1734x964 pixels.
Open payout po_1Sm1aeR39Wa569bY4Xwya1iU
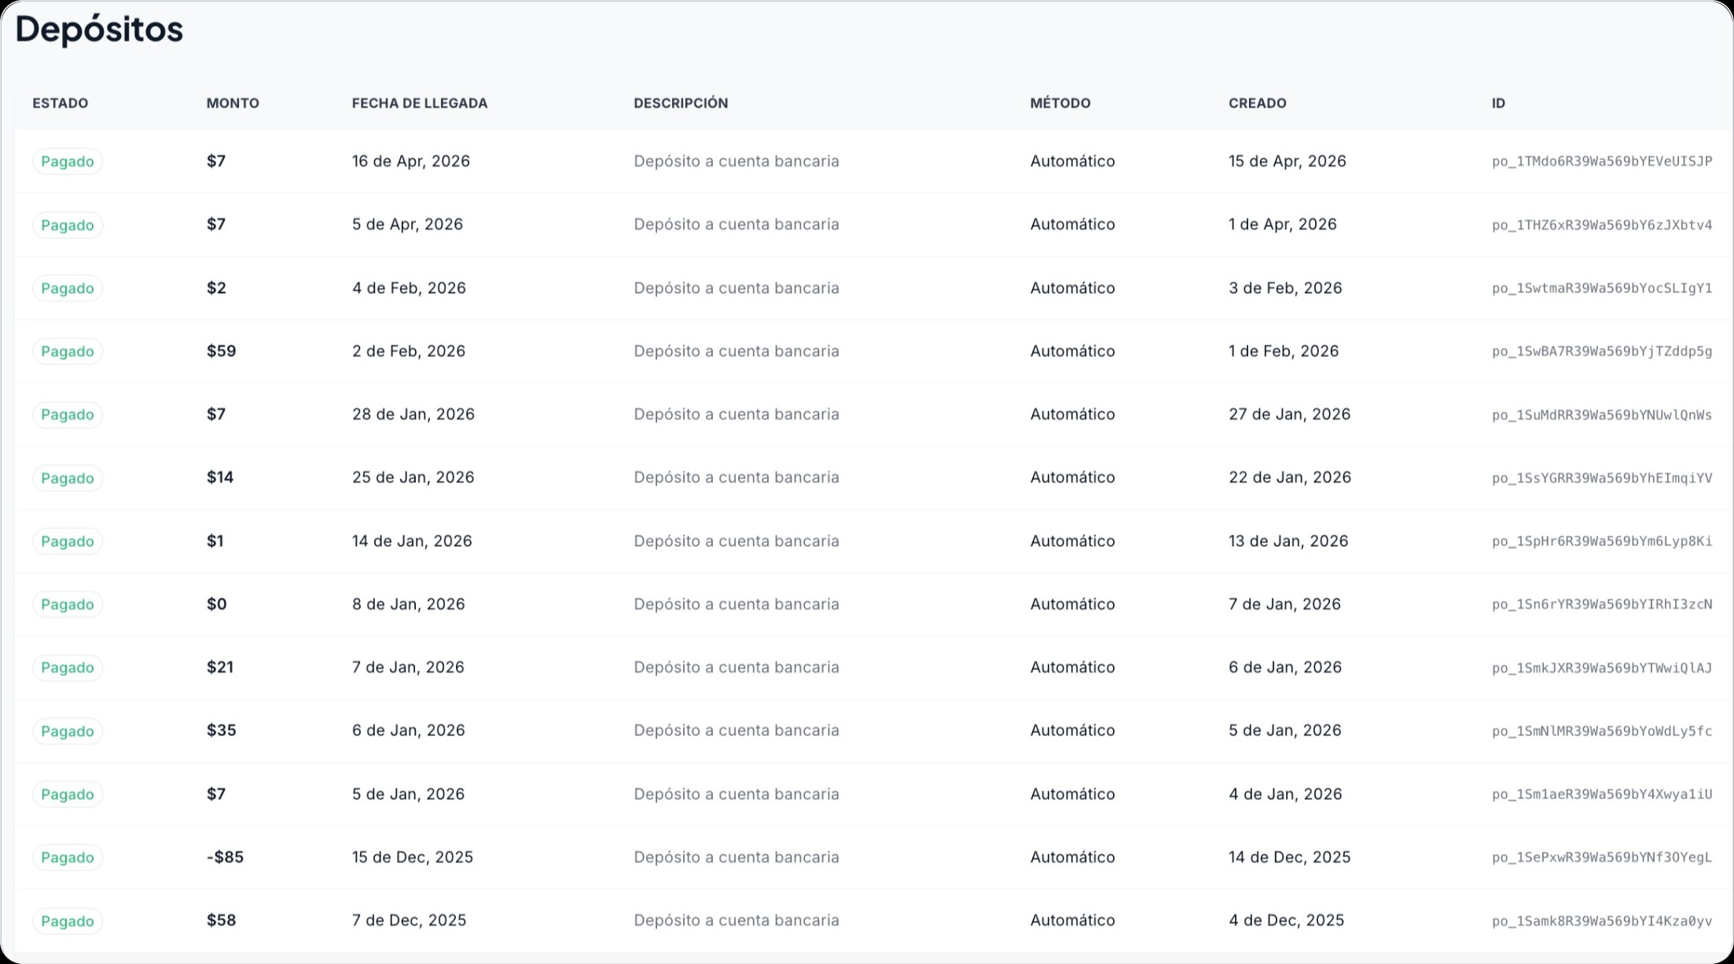coord(1602,794)
